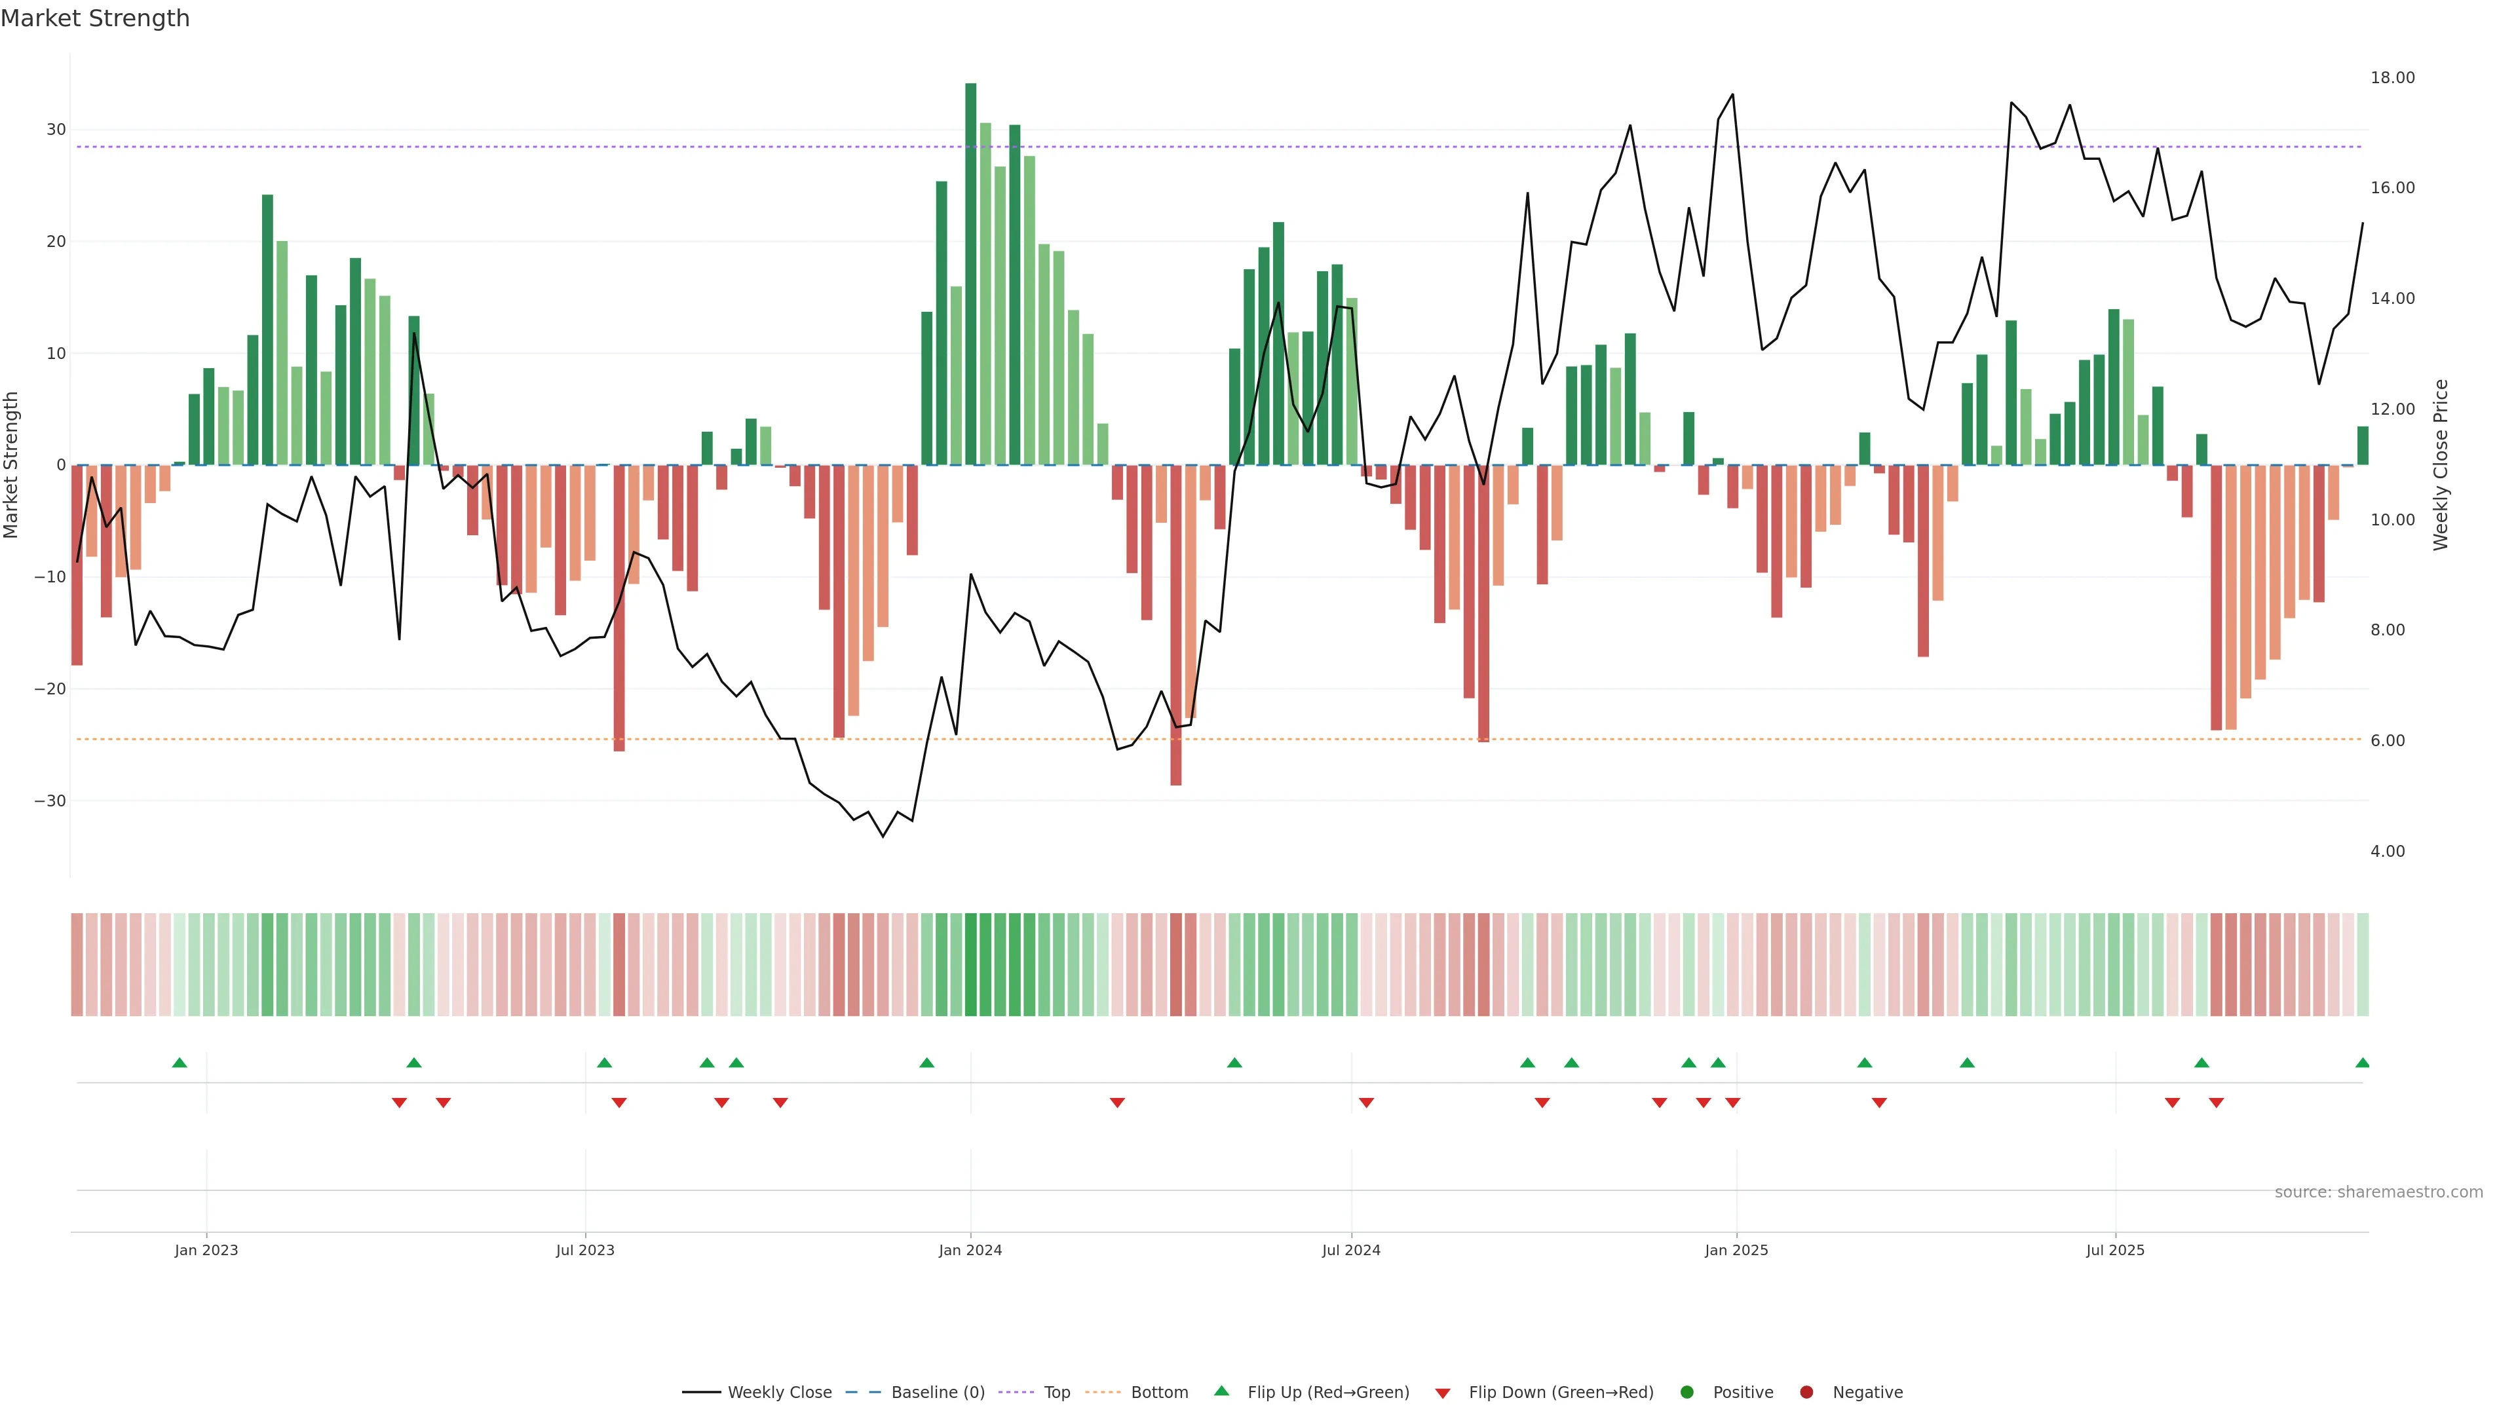Click the Jul 2025 x-axis label
The image size is (2516, 1415).
(2114, 1250)
